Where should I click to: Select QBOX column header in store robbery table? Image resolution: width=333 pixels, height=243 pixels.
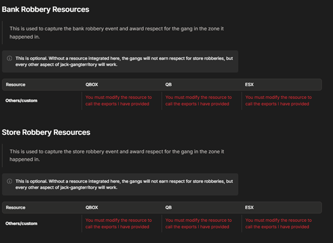click(92, 207)
